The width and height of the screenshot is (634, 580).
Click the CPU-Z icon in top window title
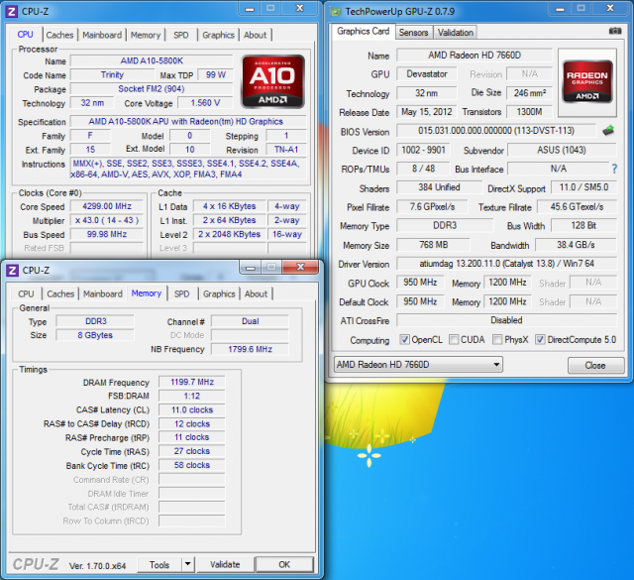tap(11, 11)
